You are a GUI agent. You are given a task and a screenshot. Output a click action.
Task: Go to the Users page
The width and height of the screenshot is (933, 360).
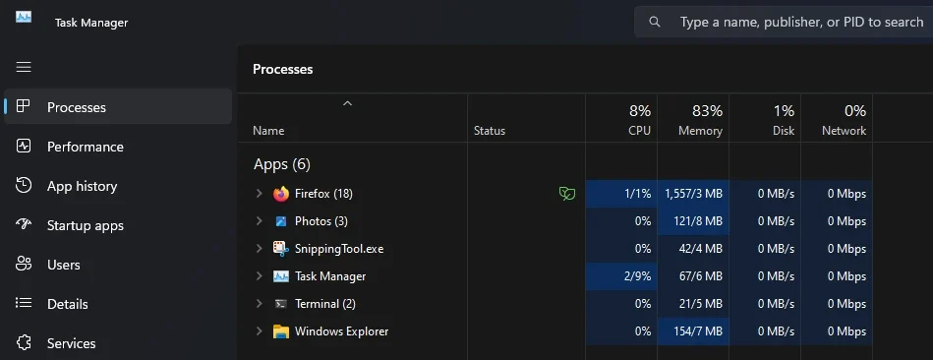118,265
